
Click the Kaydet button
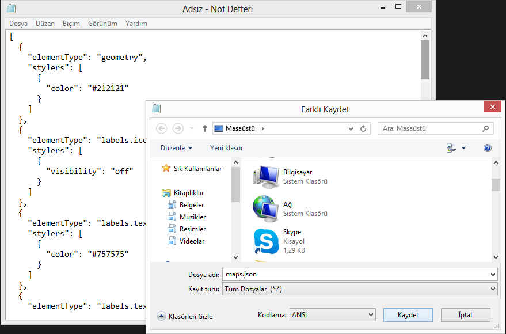408,315
